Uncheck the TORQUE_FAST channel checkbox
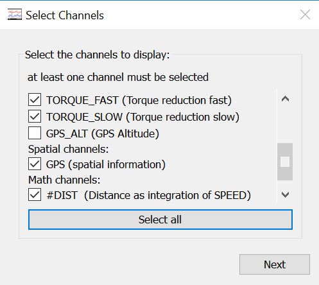The height and width of the screenshot is (285, 319). click(35, 99)
